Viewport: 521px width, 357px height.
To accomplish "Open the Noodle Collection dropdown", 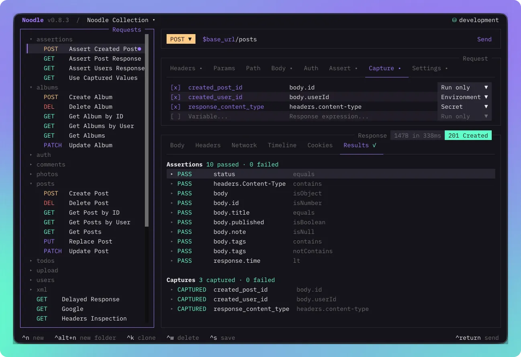I will click(121, 20).
